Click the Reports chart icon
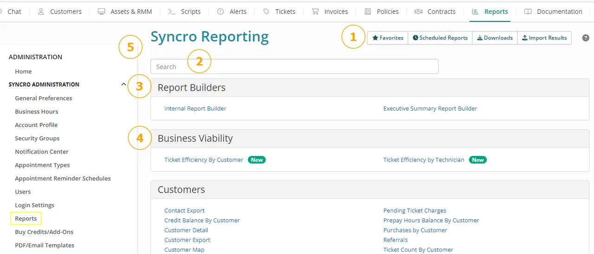 (475, 12)
